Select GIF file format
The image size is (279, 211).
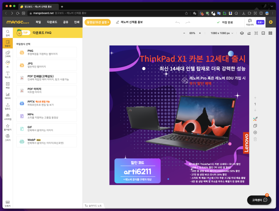pos(46,129)
